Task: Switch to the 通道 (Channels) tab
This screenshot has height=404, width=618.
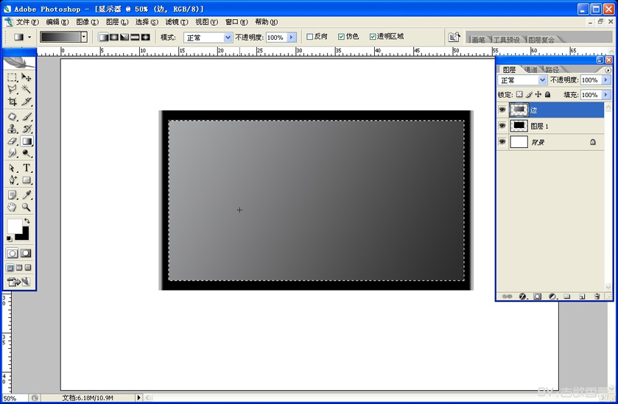Action: (x=531, y=70)
